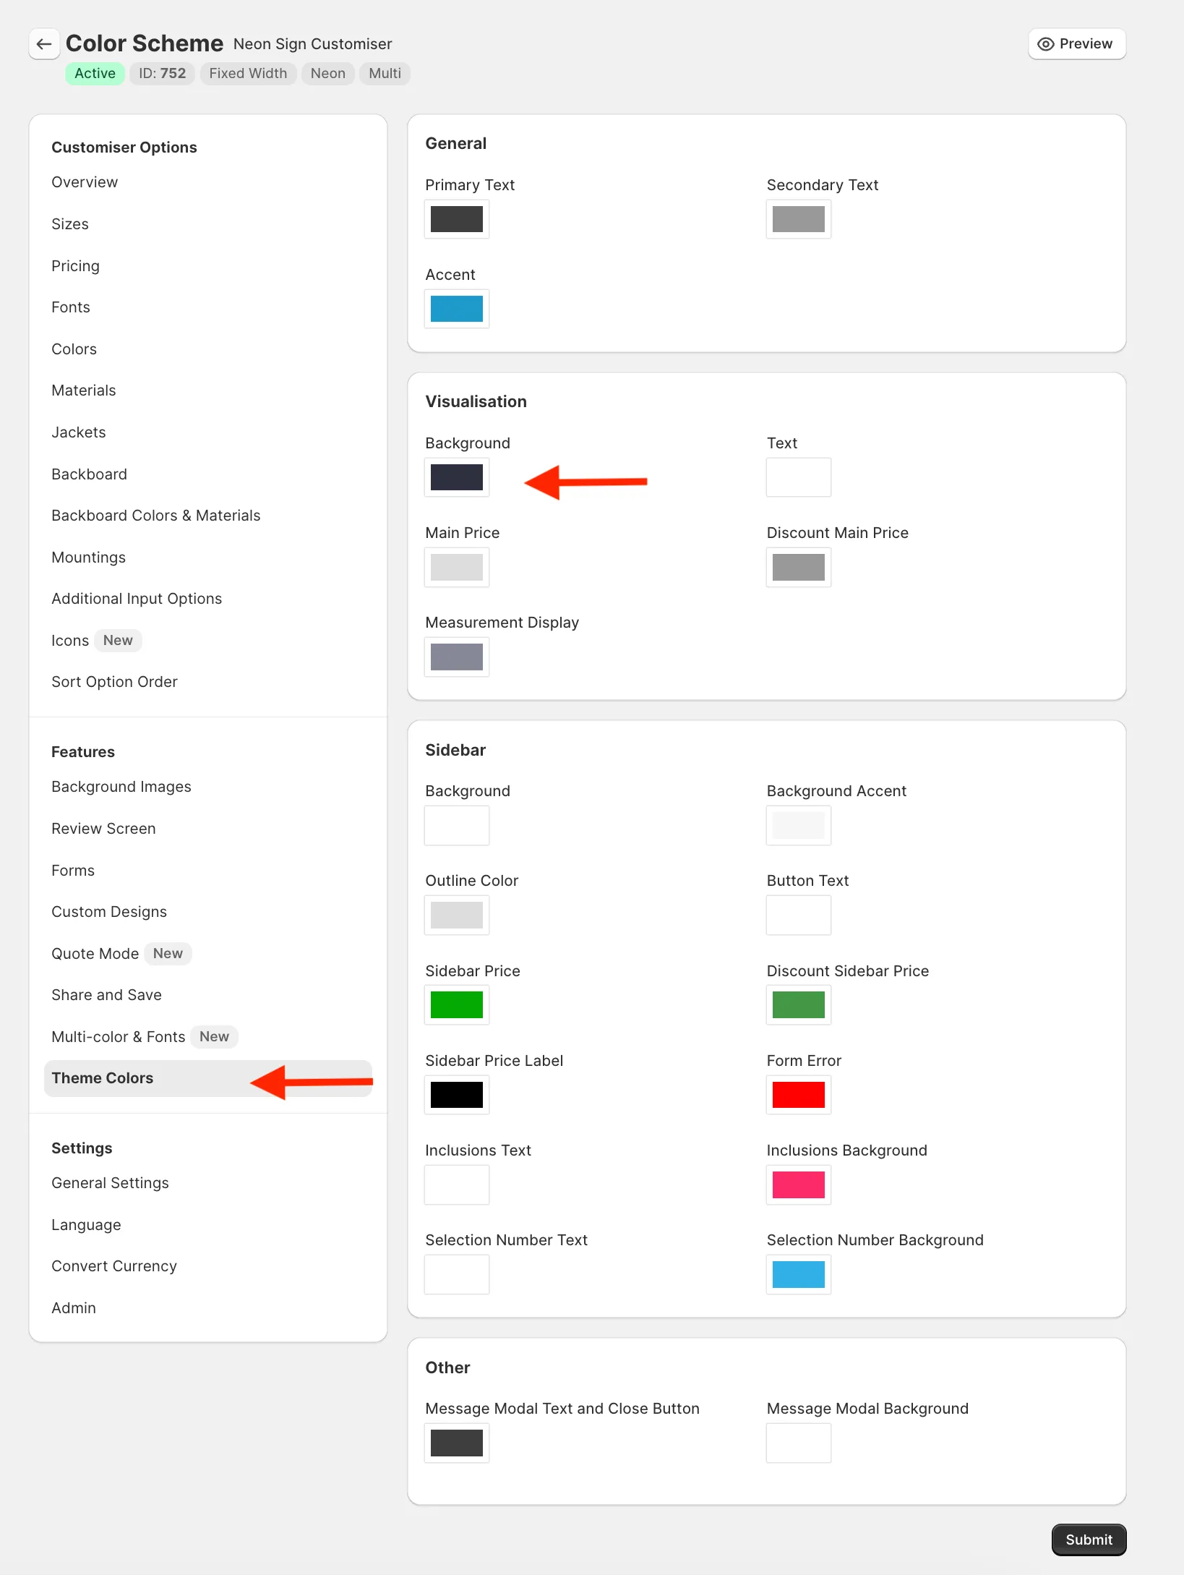The height and width of the screenshot is (1575, 1184).
Task: Go to Quote Mode feature
Action: click(95, 954)
